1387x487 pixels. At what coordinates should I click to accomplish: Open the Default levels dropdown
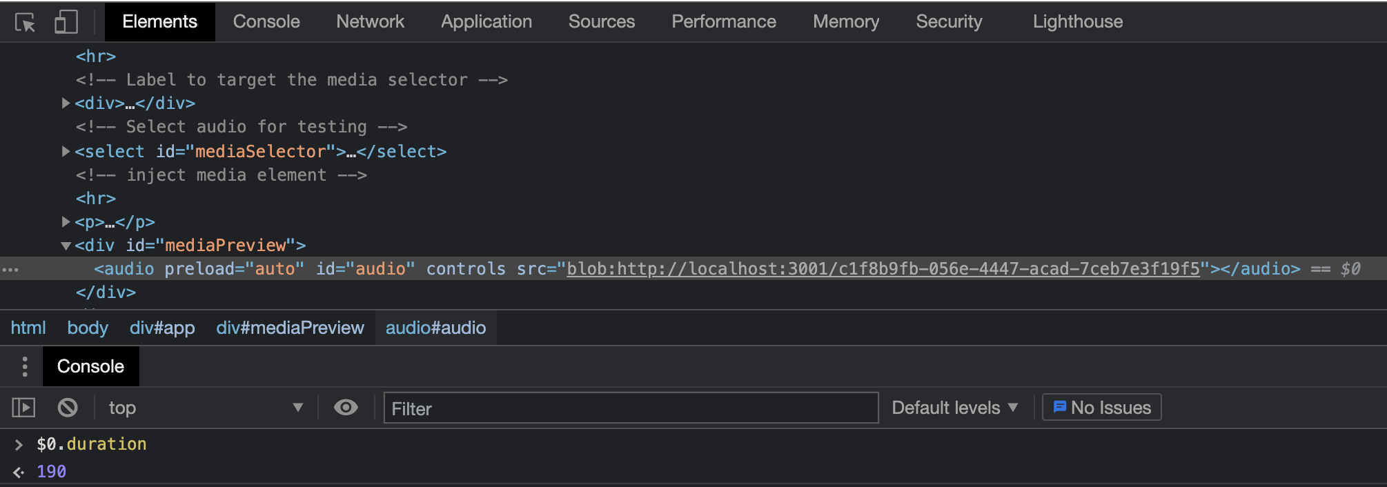tap(955, 408)
